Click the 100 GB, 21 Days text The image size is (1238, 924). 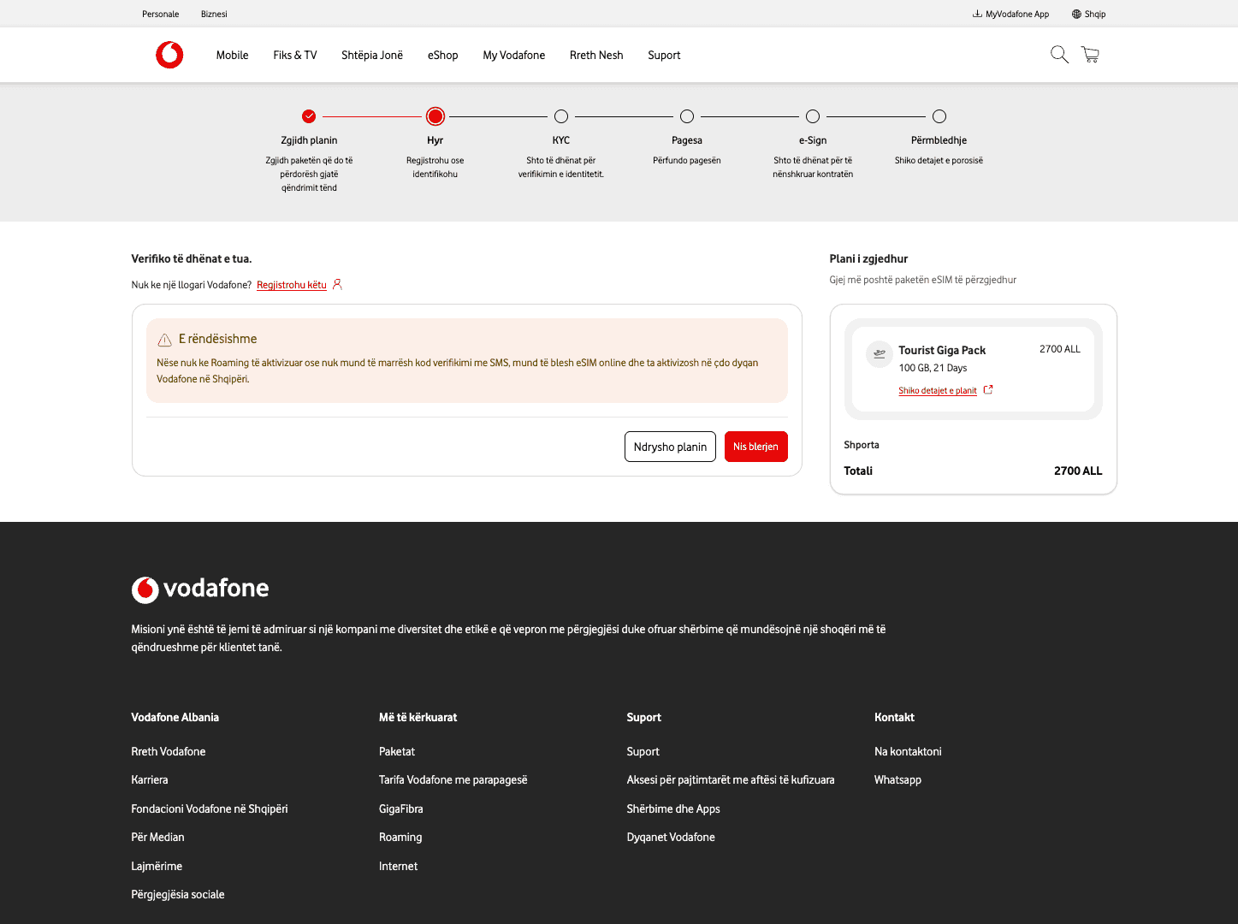click(x=933, y=368)
